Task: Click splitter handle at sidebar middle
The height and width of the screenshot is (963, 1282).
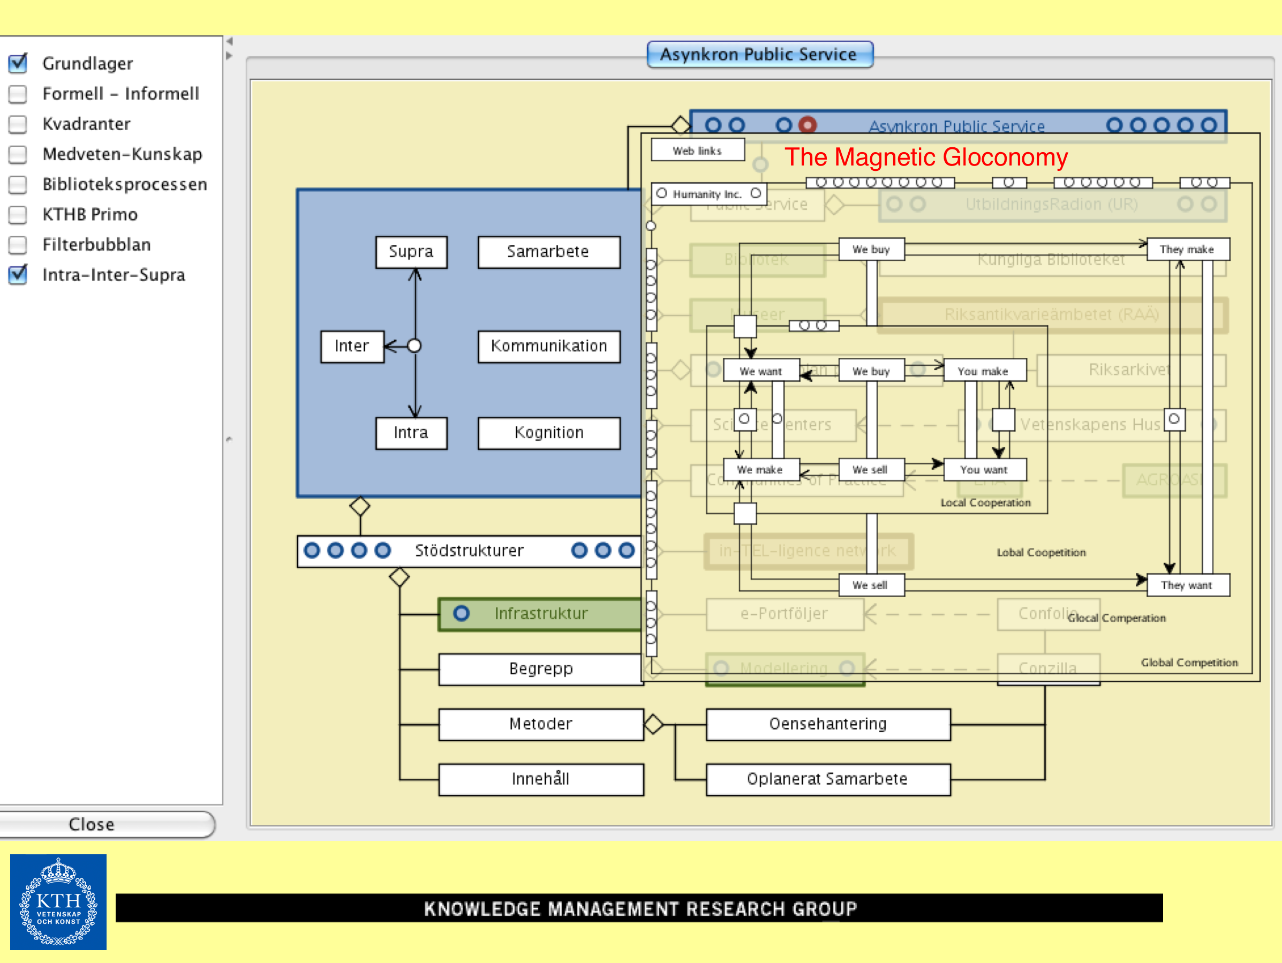Action: [230, 440]
